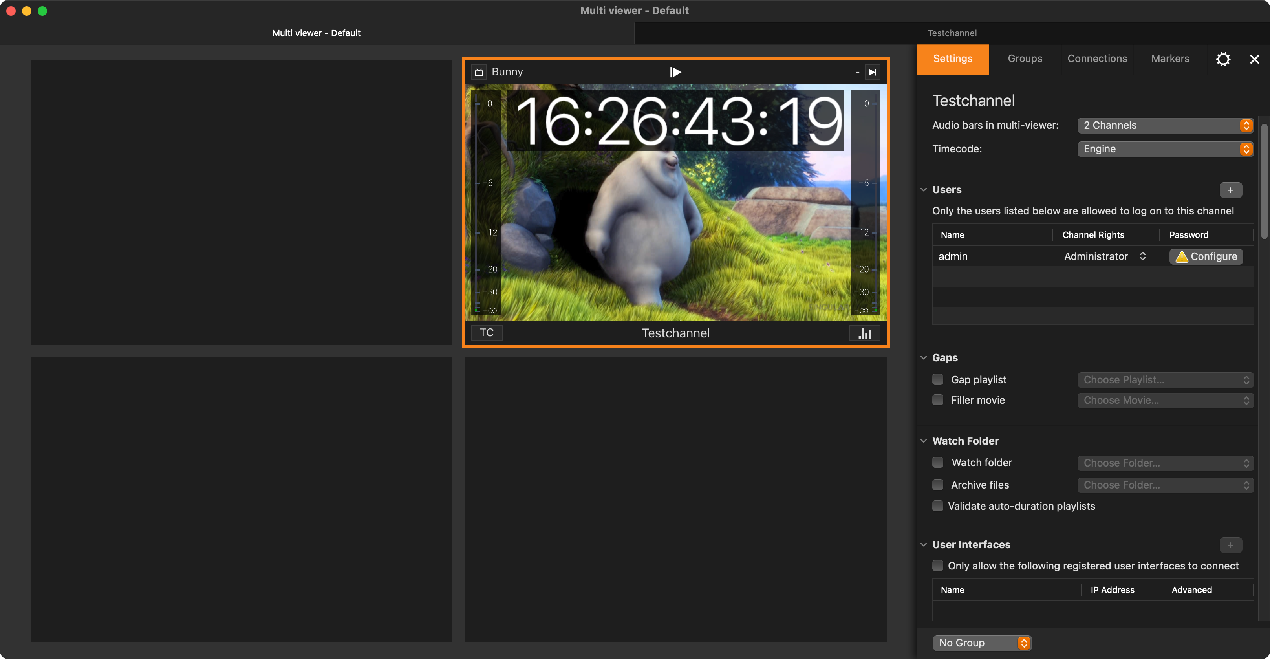Check Validate auto-duration playlists
This screenshot has width=1270, height=659.
point(938,506)
